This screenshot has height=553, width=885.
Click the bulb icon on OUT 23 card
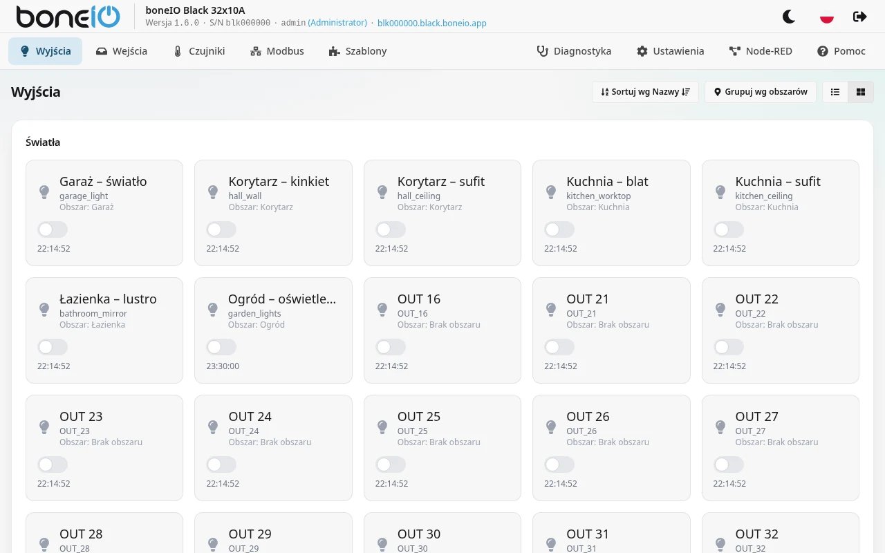coord(44,427)
